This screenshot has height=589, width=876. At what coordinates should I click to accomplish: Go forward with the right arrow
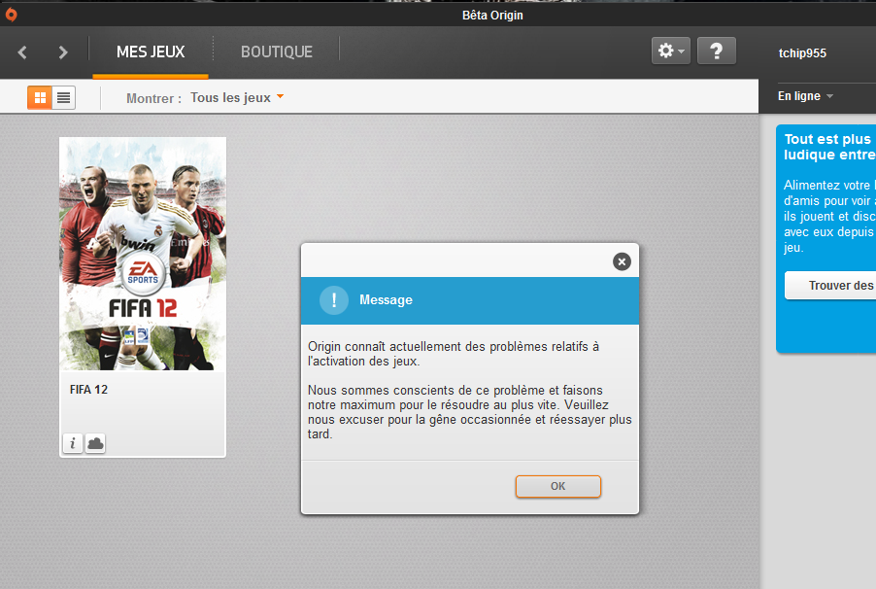(63, 52)
